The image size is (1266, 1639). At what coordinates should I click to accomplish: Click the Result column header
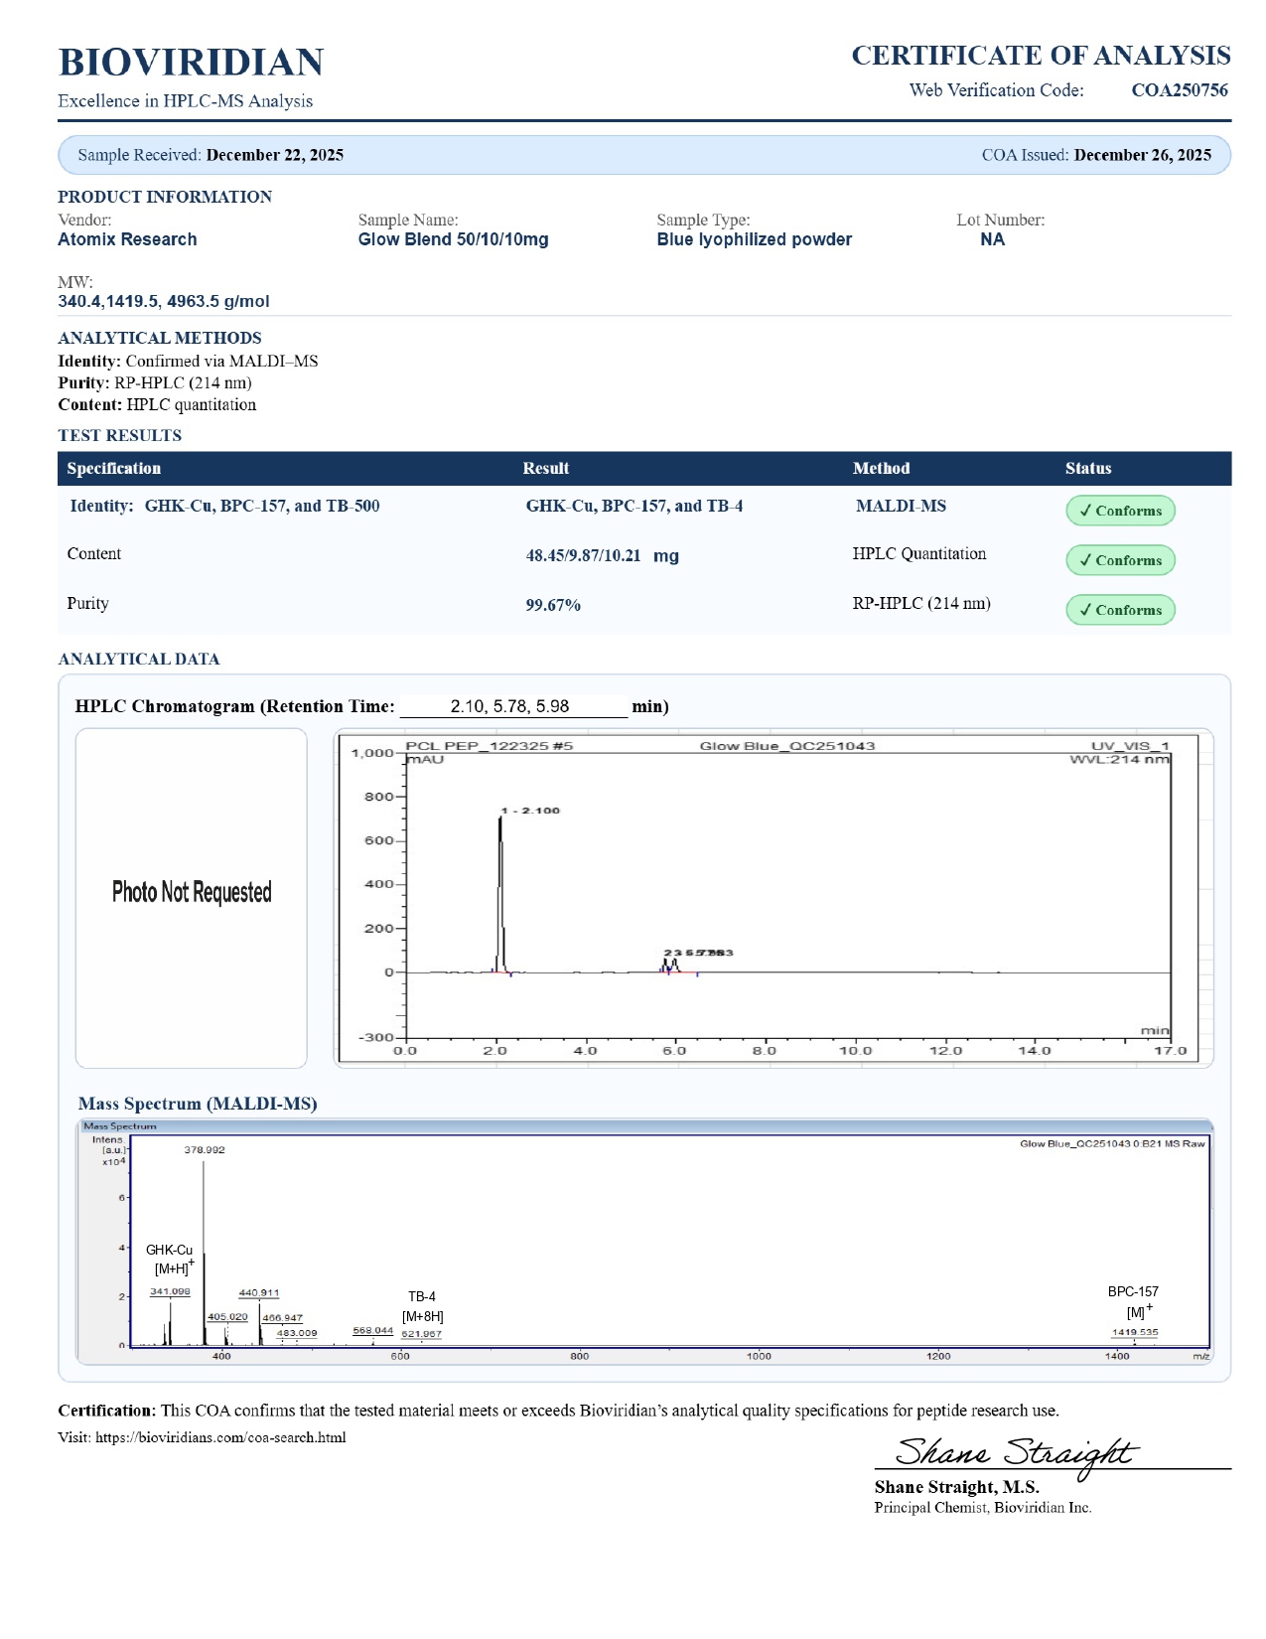tap(545, 468)
